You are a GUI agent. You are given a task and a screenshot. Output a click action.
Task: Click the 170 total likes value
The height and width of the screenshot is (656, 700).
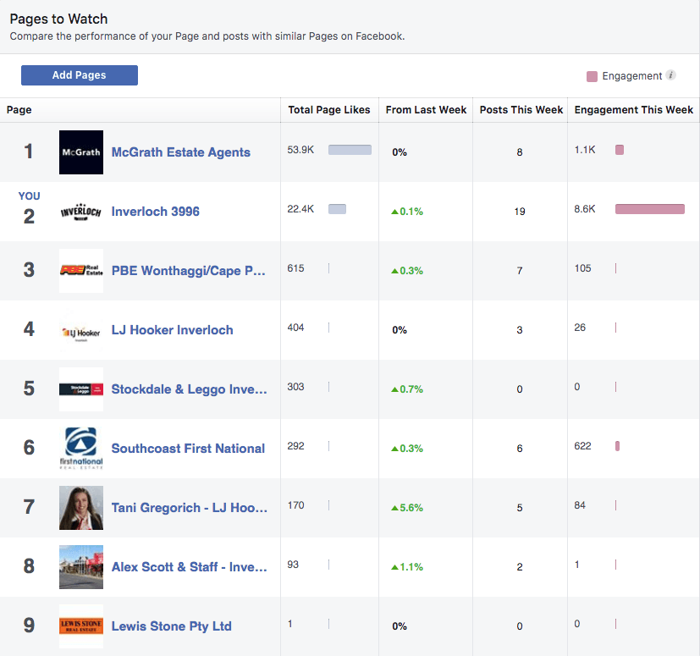pyautogui.click(x=295, y=505)
